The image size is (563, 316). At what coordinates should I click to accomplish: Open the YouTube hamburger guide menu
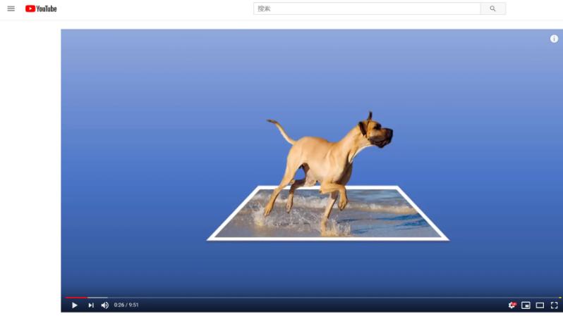click(x=11, y=8)
